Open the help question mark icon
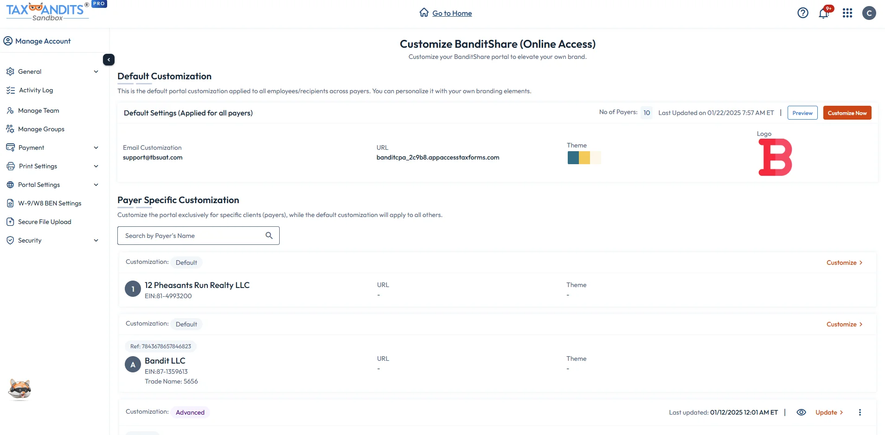 pos(803,13)
